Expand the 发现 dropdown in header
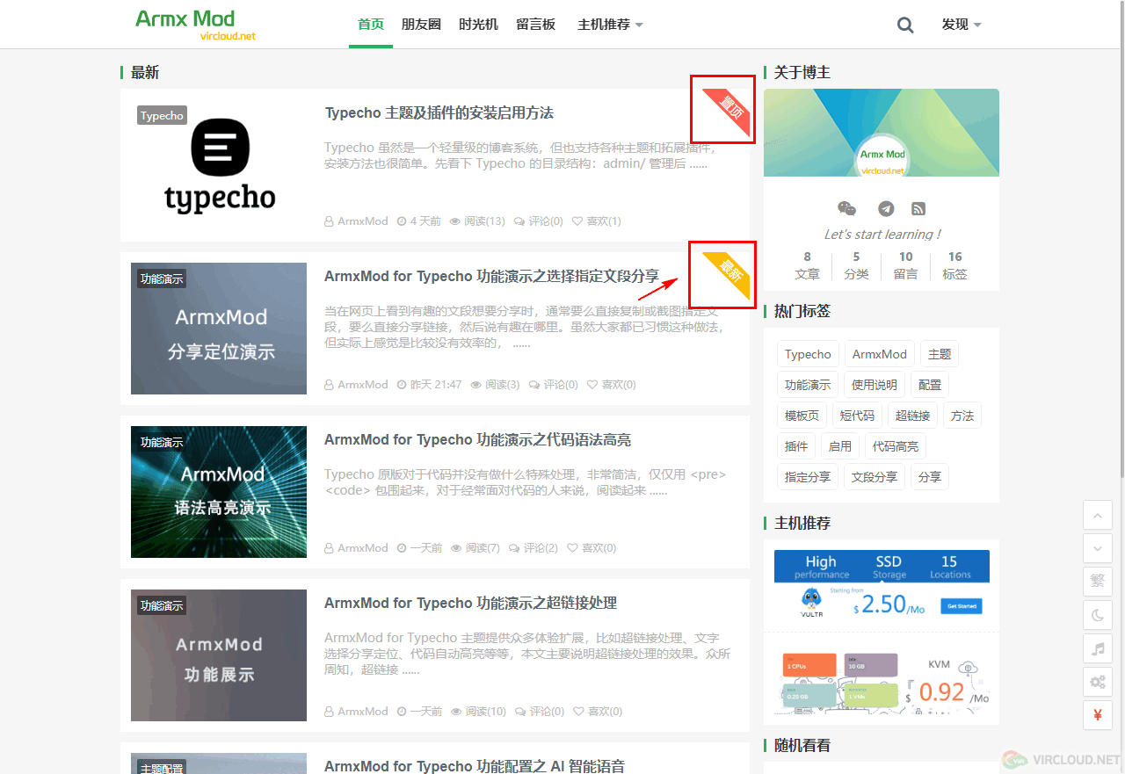The height and width of the screenshot is (774, 1125). tap(962, 25)
